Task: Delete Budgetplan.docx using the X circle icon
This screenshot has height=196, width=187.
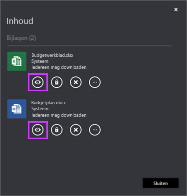Action: (76, 130)
